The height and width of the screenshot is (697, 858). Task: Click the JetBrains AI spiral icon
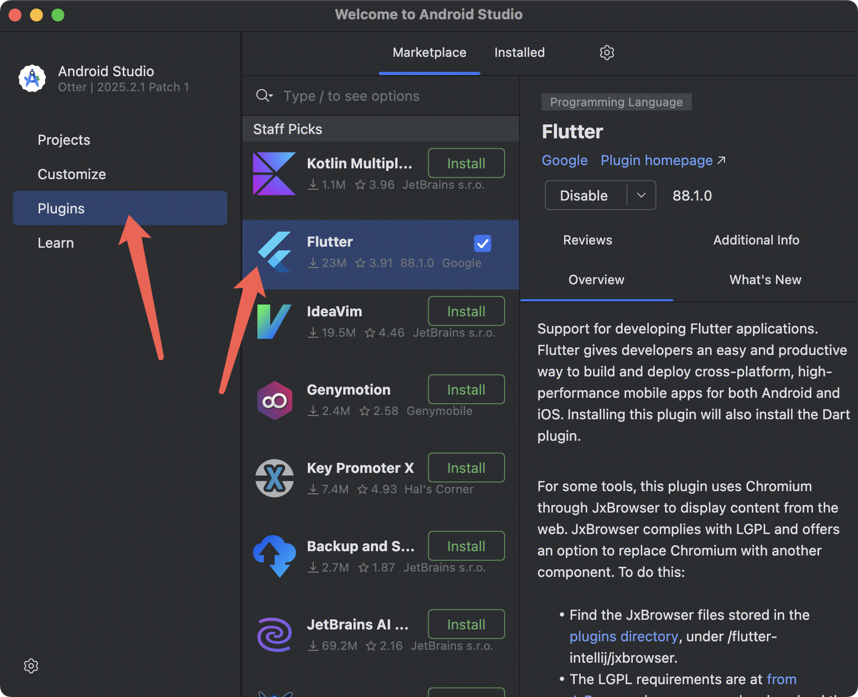click(x=275, y=635)
